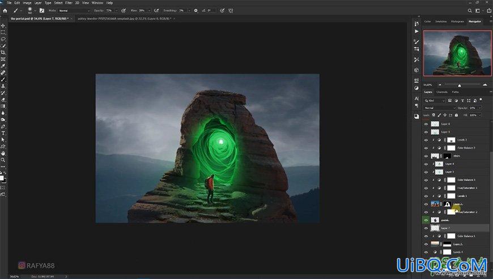Select the Horizontal Type tool
The height and width of the screenshot is (279, 493).
[x=3, y=133]
